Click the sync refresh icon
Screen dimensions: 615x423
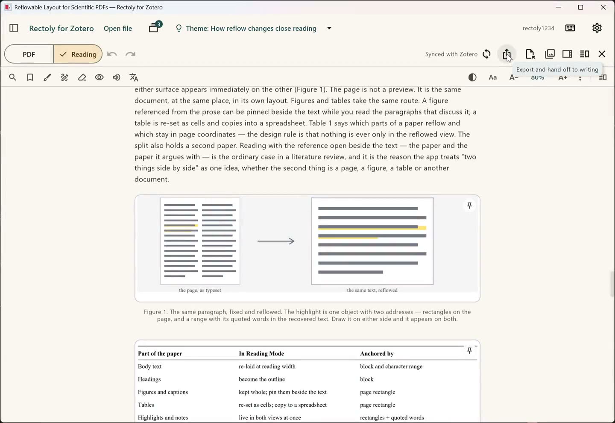[486, 54]
